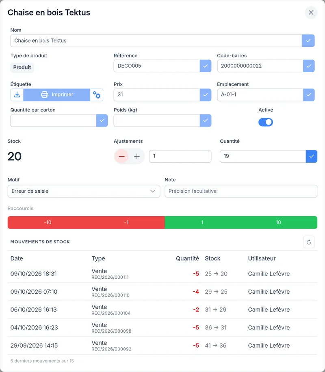Confirm the Prix field checkmark
The height and width of the screenshot is (372, 325).
pyautogui.click(x=206, y=95)
